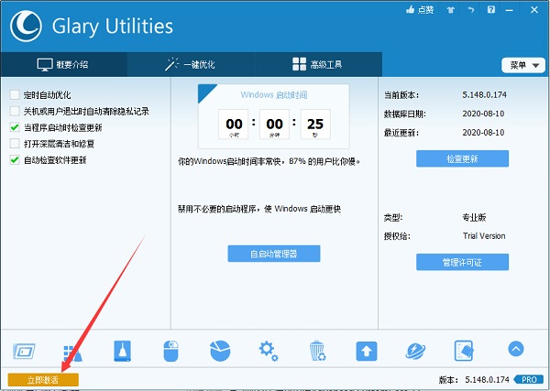Image resolution: width=550 pixels, height=391 pixels.
Task: Switch to the 高级工具 tab
Action: coord(318,64)
